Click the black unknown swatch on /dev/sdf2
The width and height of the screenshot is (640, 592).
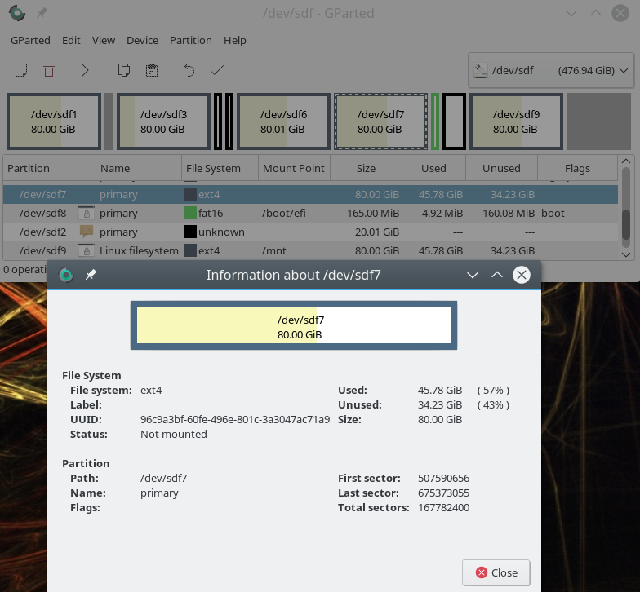pyautogui.click(x=189, y=232)
